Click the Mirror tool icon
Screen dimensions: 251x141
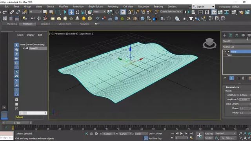point(187,12)
